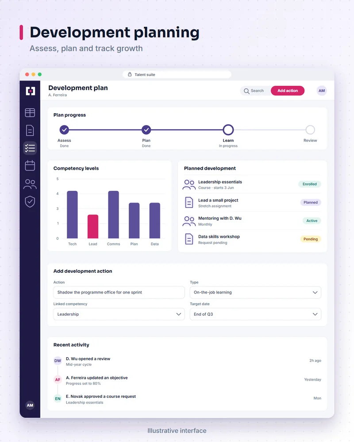This screenshot has width=354, height=442.
Task: Open 'E. Novak approved a course request' activity
Action: click(101, 396)
